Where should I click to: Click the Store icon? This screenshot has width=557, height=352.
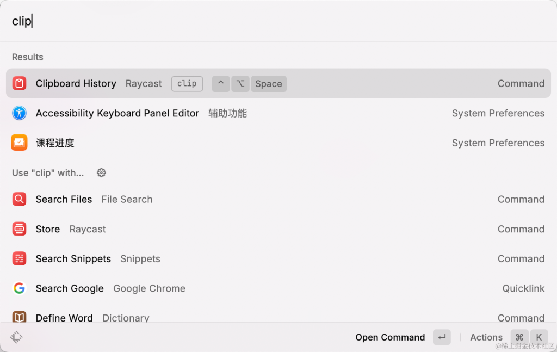point(19,229)
